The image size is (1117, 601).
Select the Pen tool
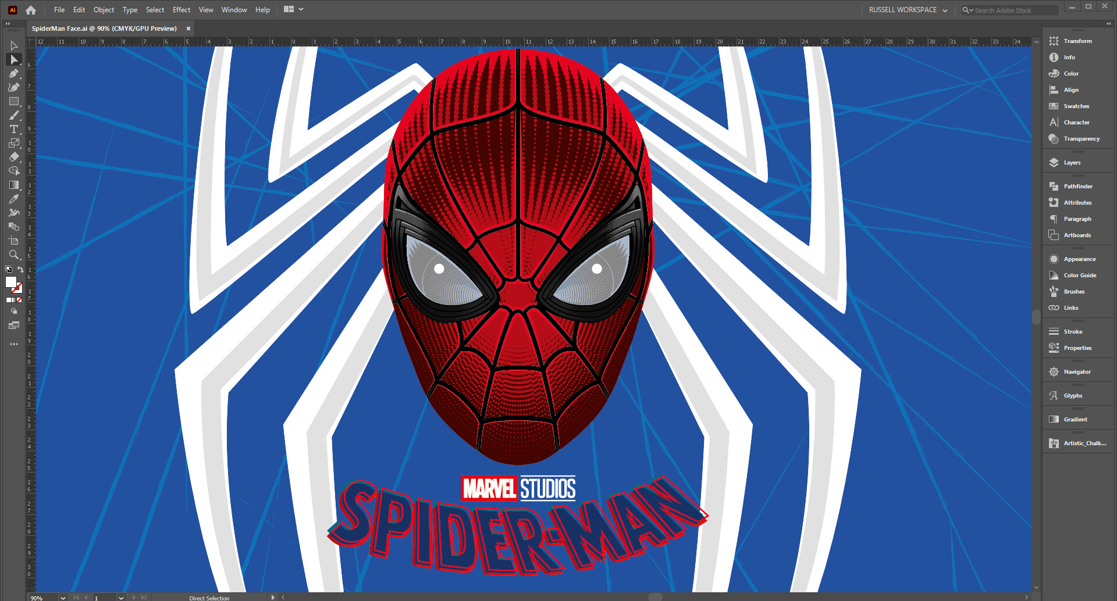pyautogui.click(x=14, y=73)
